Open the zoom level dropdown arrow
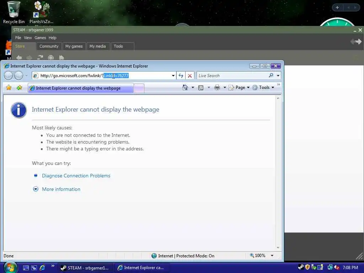Screen dimensions: 364x273 coord(272,256)
